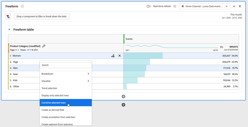
Task: Click the Rows count 50 link
Action: click(28, 50)
